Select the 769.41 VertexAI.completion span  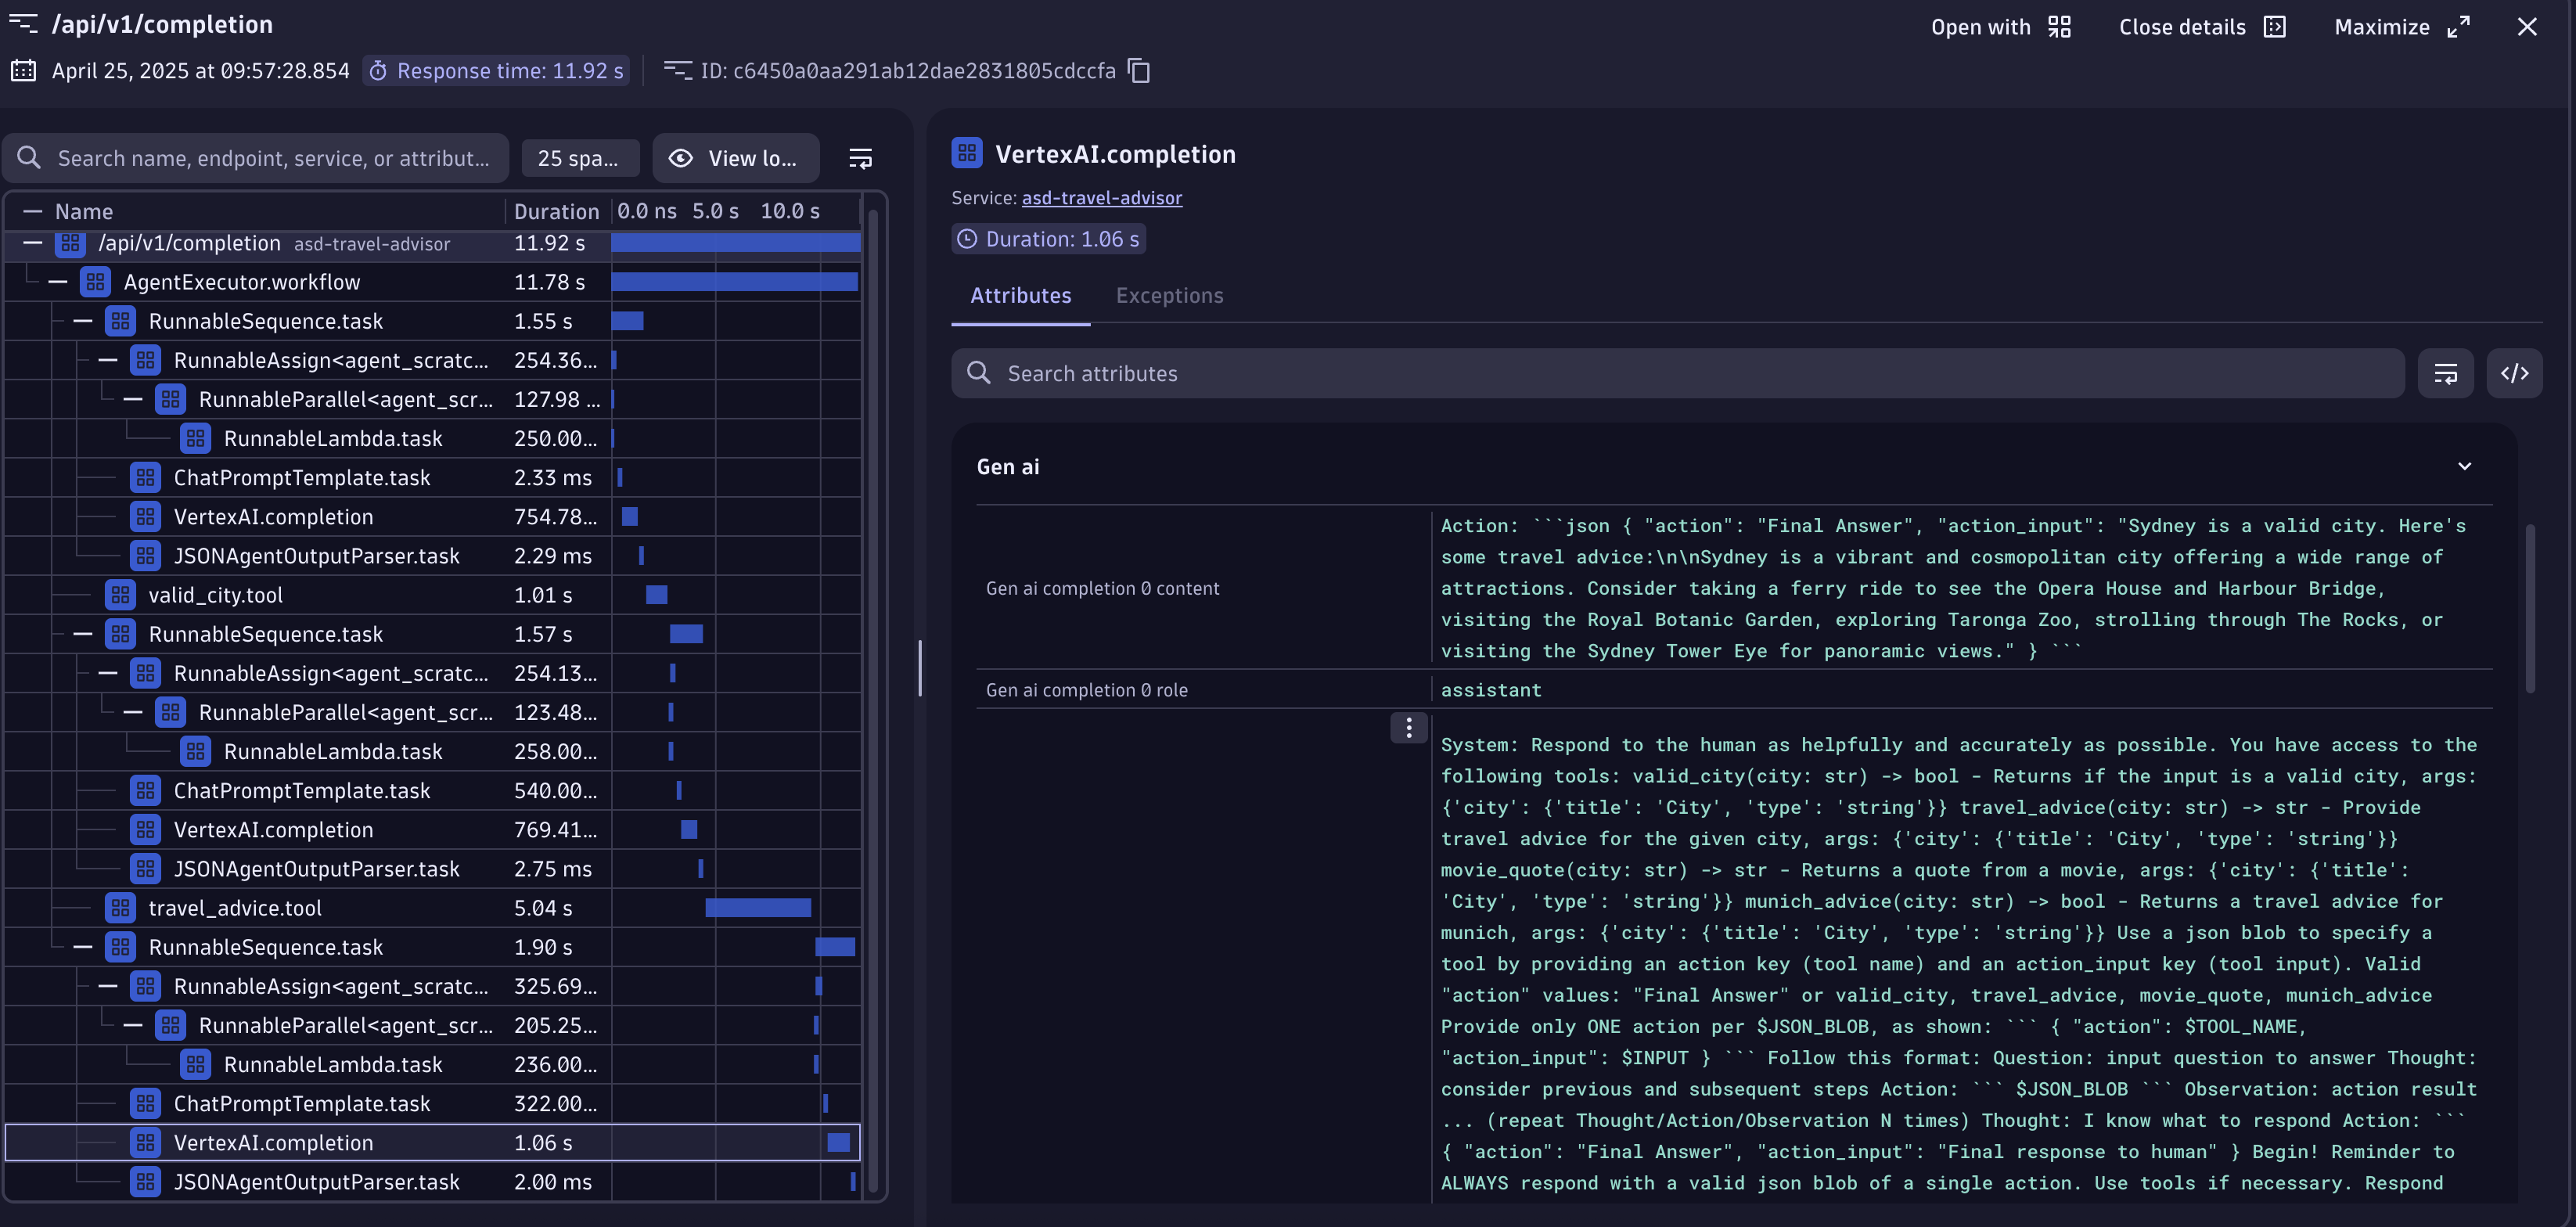click(x=432, y=830)
